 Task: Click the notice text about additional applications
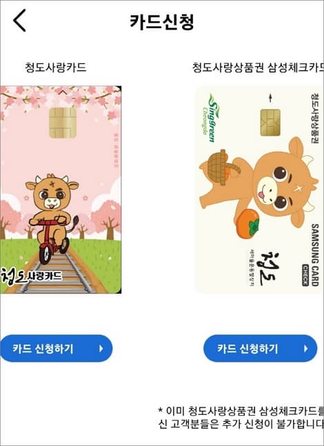241,417
